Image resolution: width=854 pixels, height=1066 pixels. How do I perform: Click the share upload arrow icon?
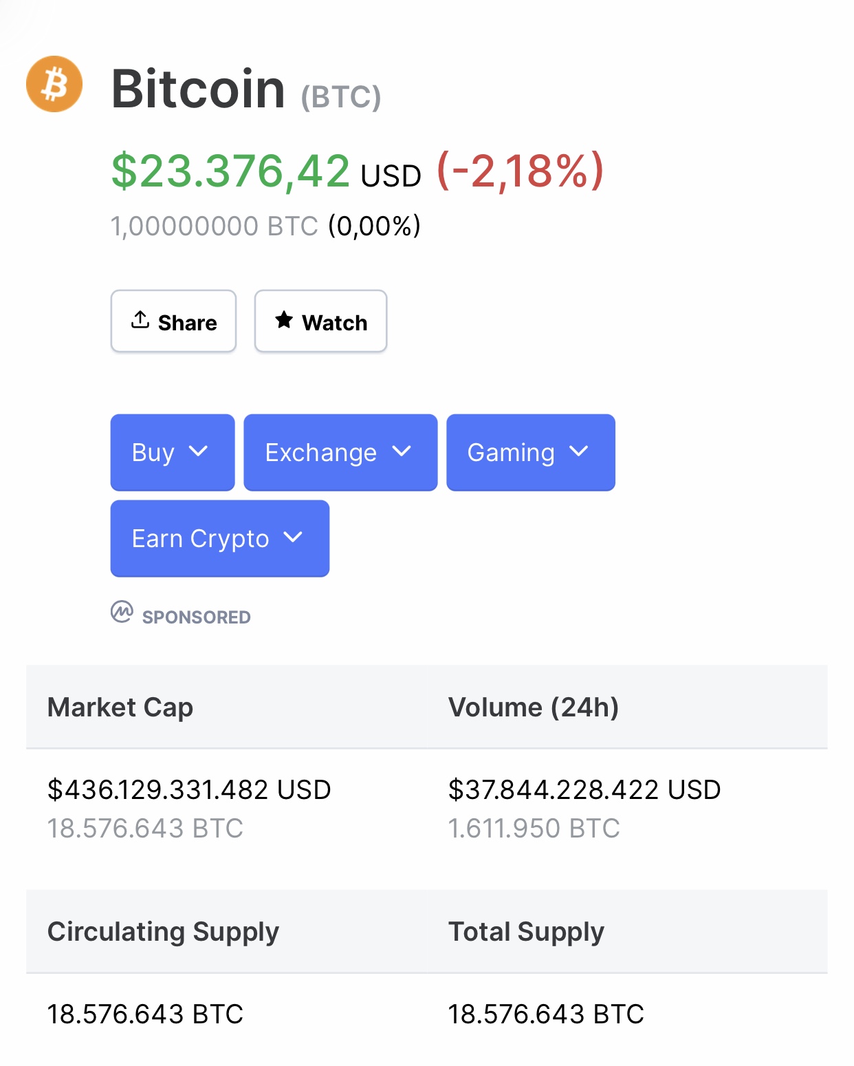pos(140,320)
